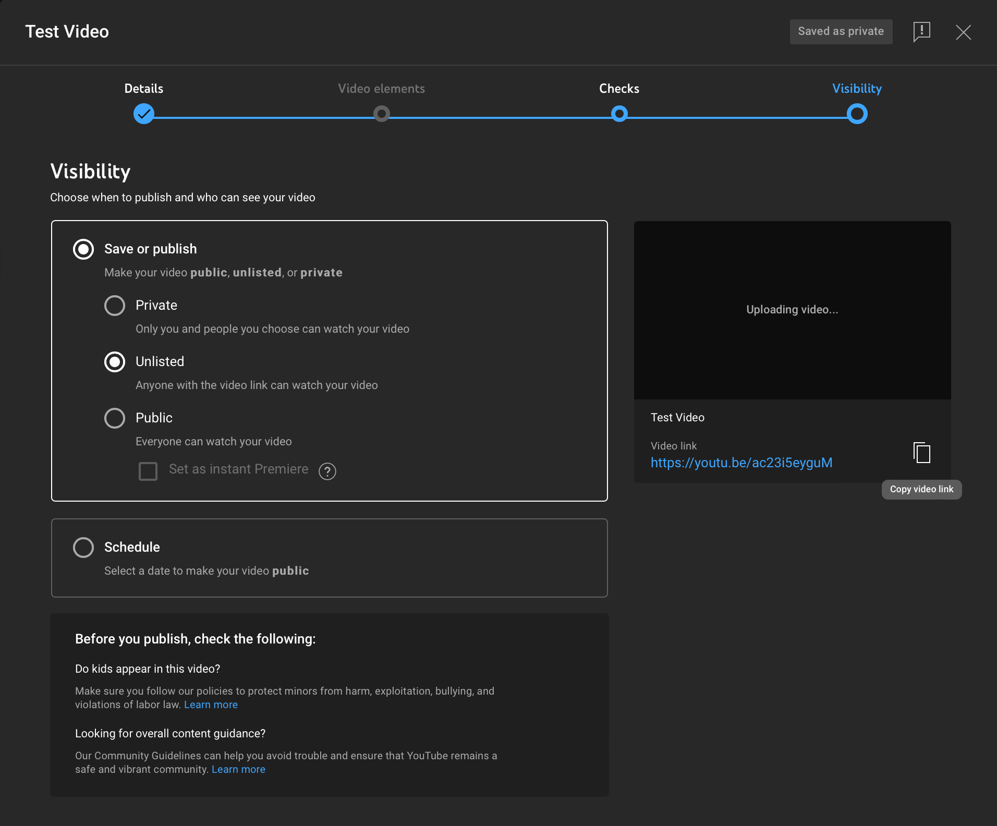Select the Private visibility option
Image resolution: width=997 pixels, height=826 pixels.
(115, 306)
